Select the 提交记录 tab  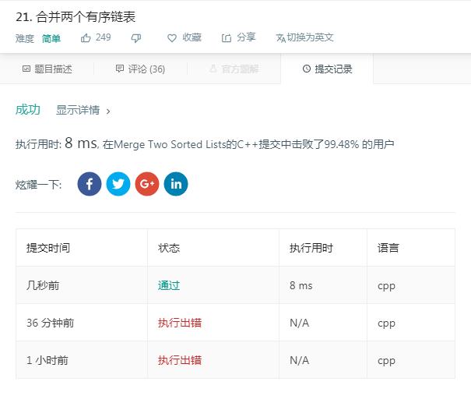tap(327, 69)
